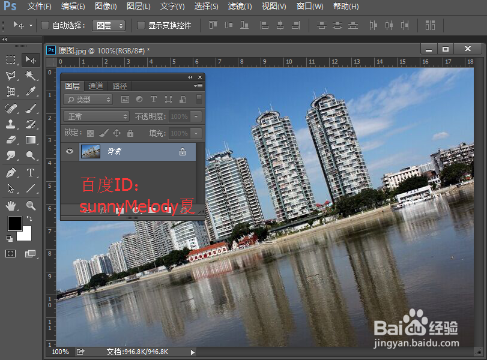Open the 正常 blend mode dropdown

96,116
